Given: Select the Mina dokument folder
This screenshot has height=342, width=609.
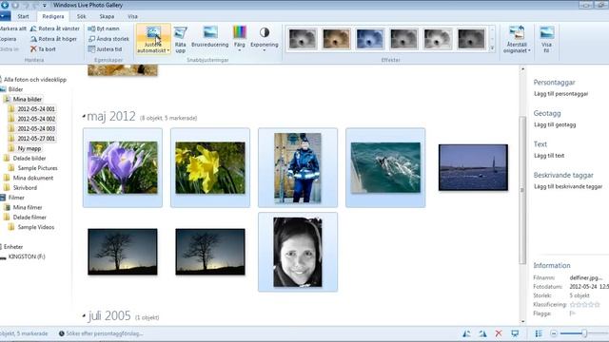Looking at the screenshot, I should (33, 178).
